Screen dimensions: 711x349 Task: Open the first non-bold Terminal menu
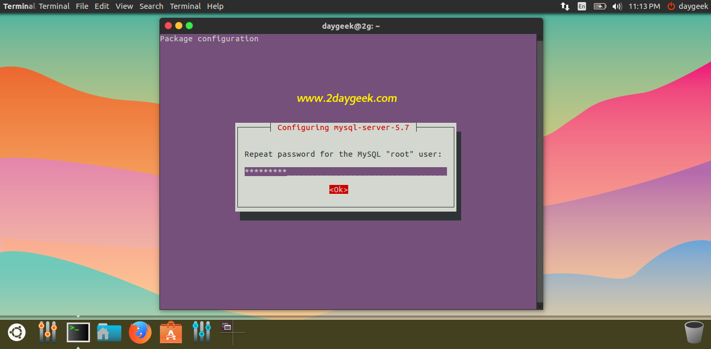click(x=54, y=6)
